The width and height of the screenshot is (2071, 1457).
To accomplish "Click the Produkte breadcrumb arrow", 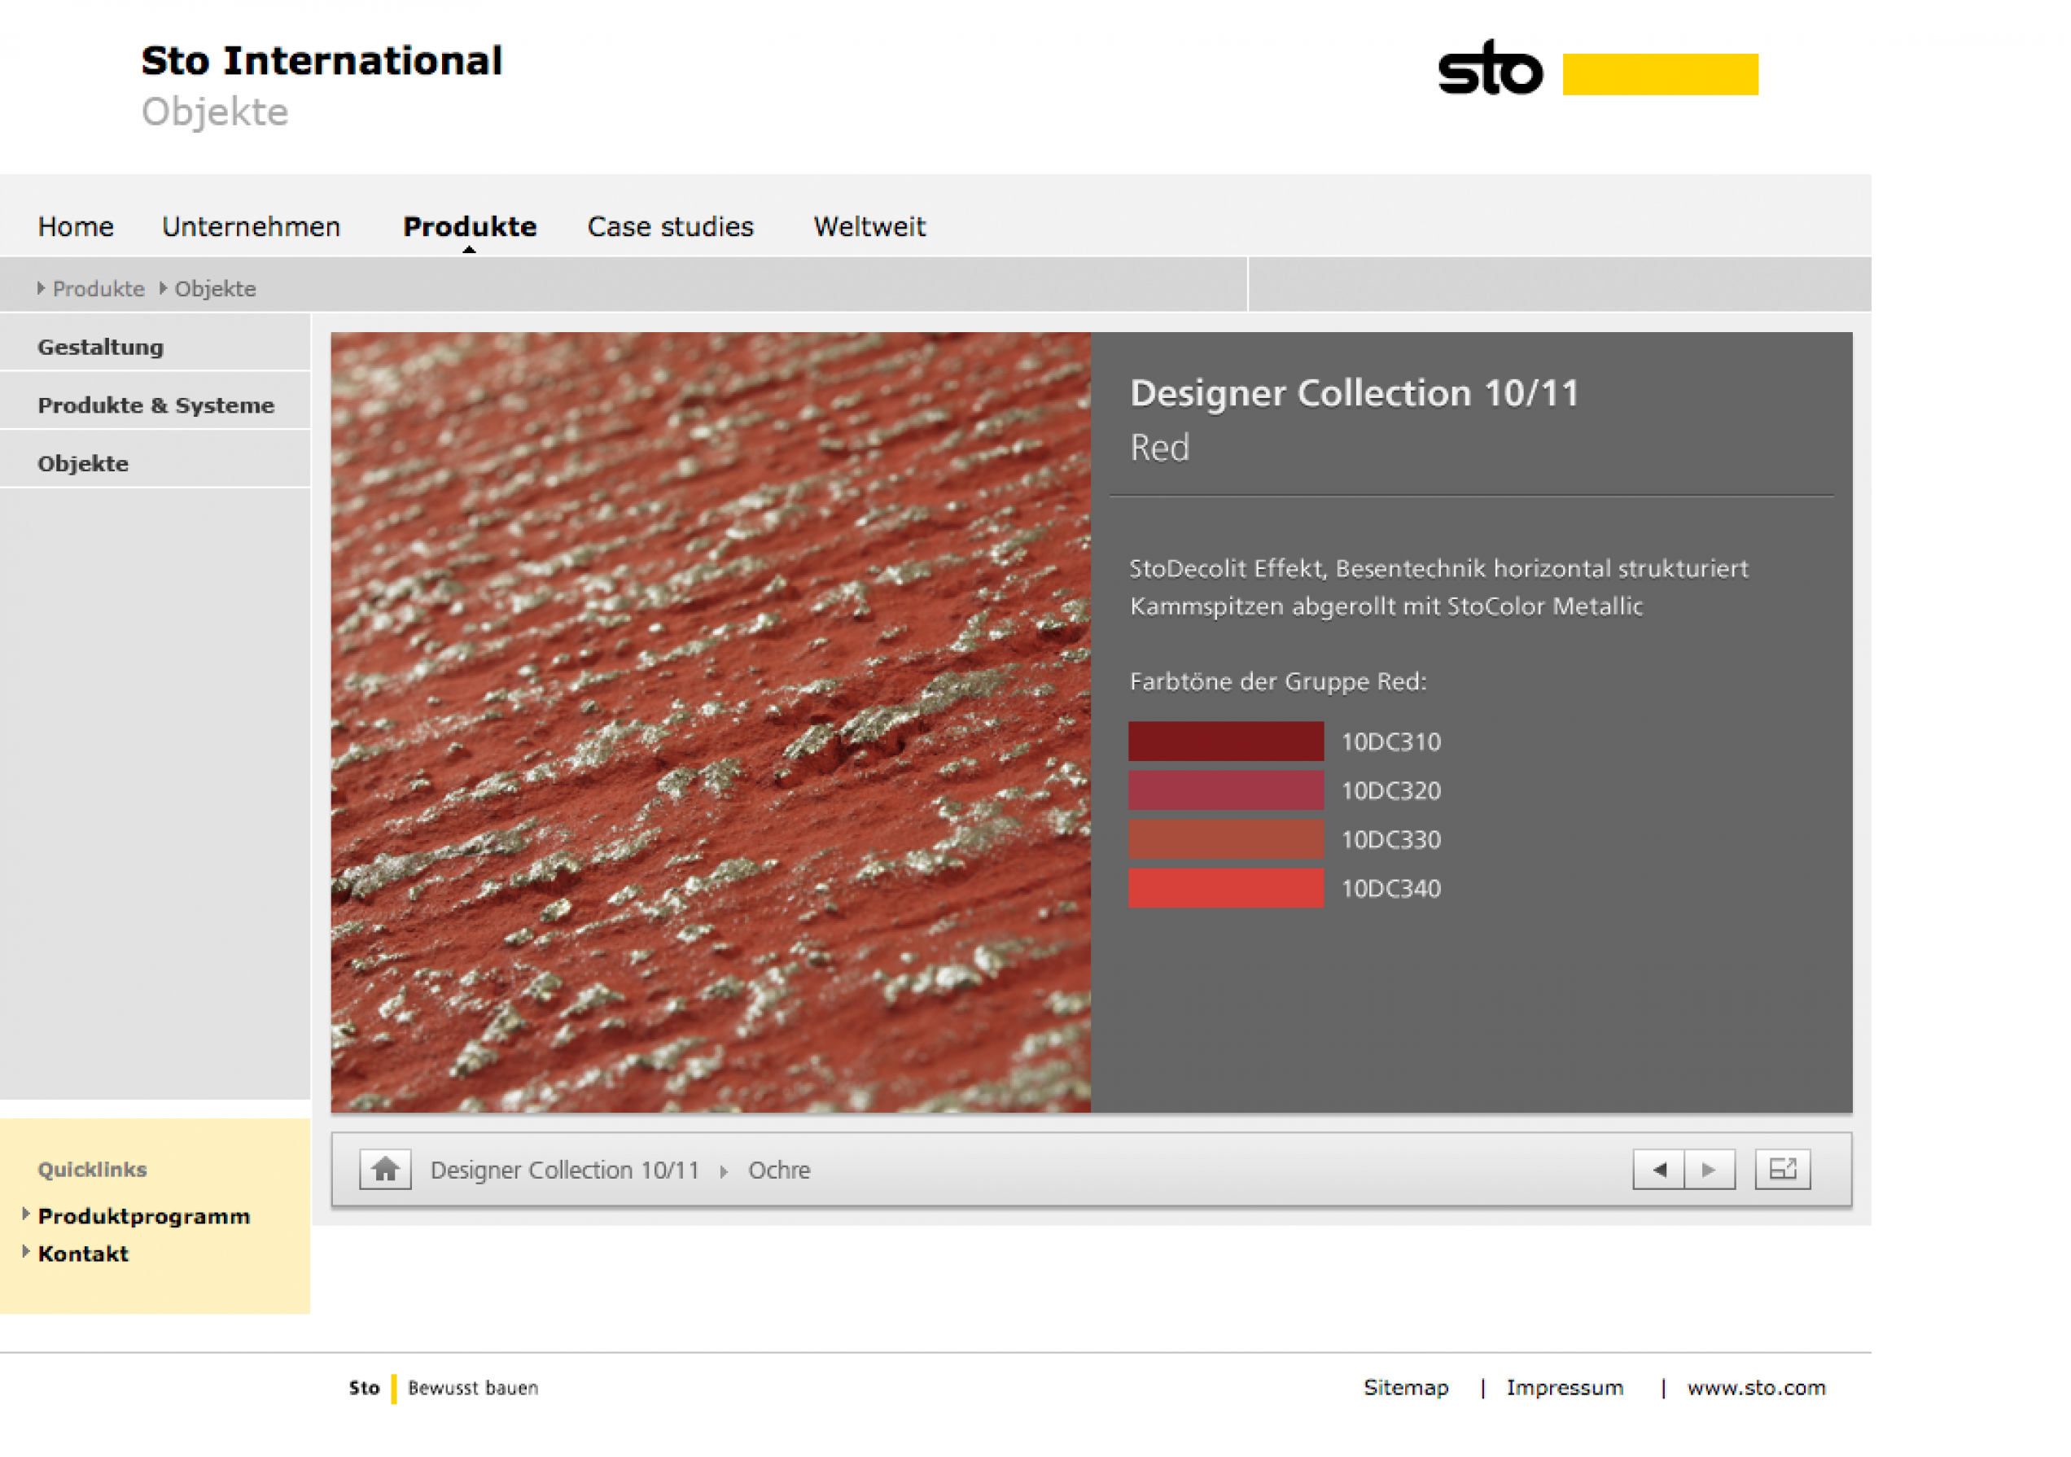I will (42, 287).
